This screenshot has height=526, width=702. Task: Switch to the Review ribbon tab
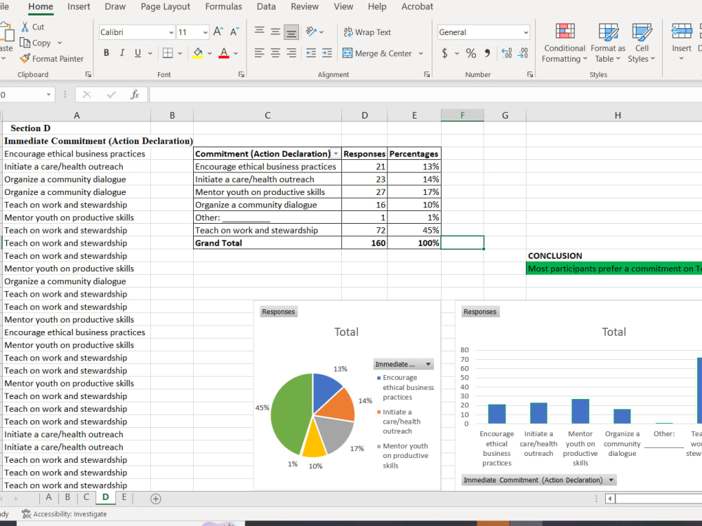point(305,7)
